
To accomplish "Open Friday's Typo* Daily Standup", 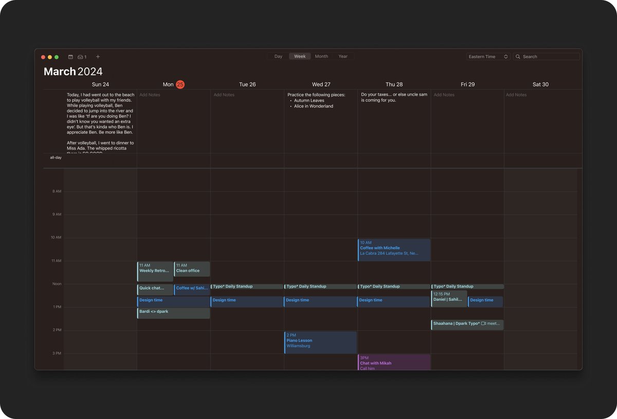I will (x=467, y=287).
